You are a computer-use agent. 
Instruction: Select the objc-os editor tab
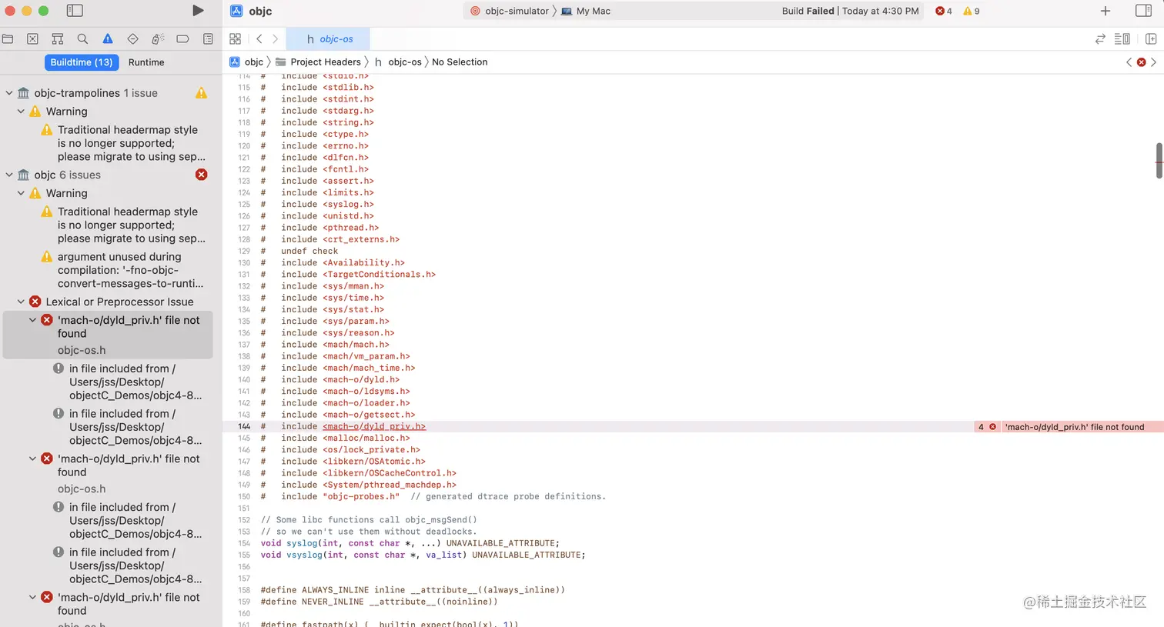(328, 38)
